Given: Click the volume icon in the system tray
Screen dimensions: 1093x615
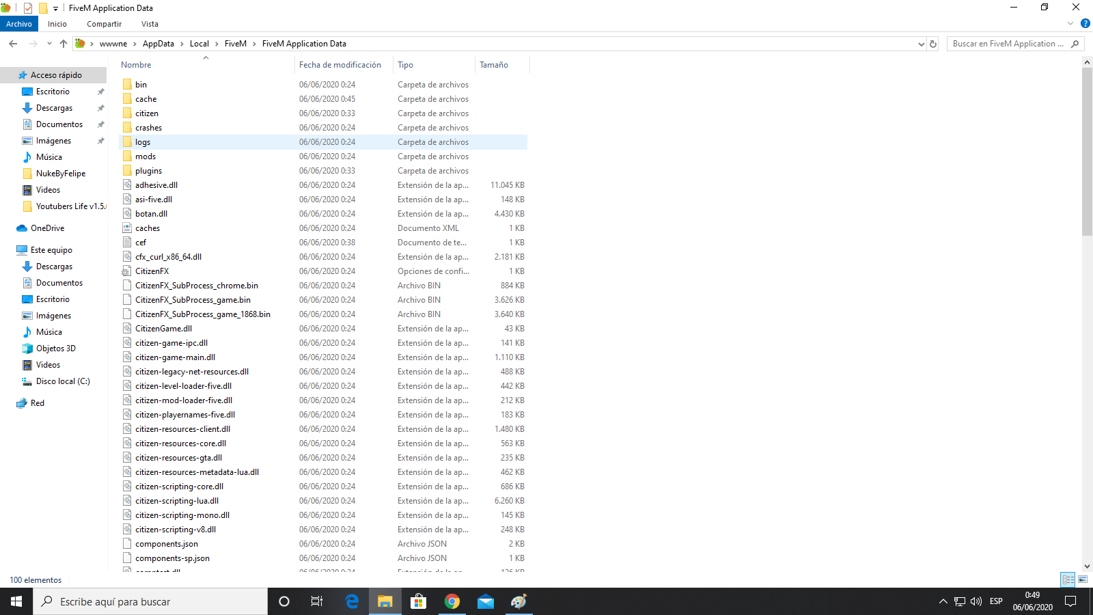Looking at the screenshot, I should click(976, 601).
